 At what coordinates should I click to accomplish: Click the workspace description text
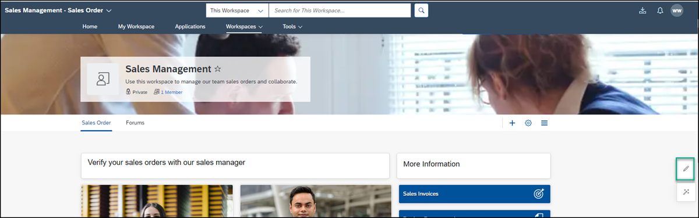tap(211, 81)
